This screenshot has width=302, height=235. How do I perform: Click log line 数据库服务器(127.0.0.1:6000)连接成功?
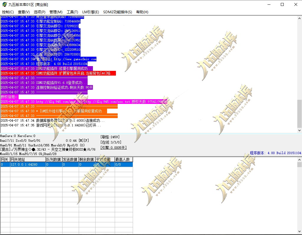click(x=52, y=120)
